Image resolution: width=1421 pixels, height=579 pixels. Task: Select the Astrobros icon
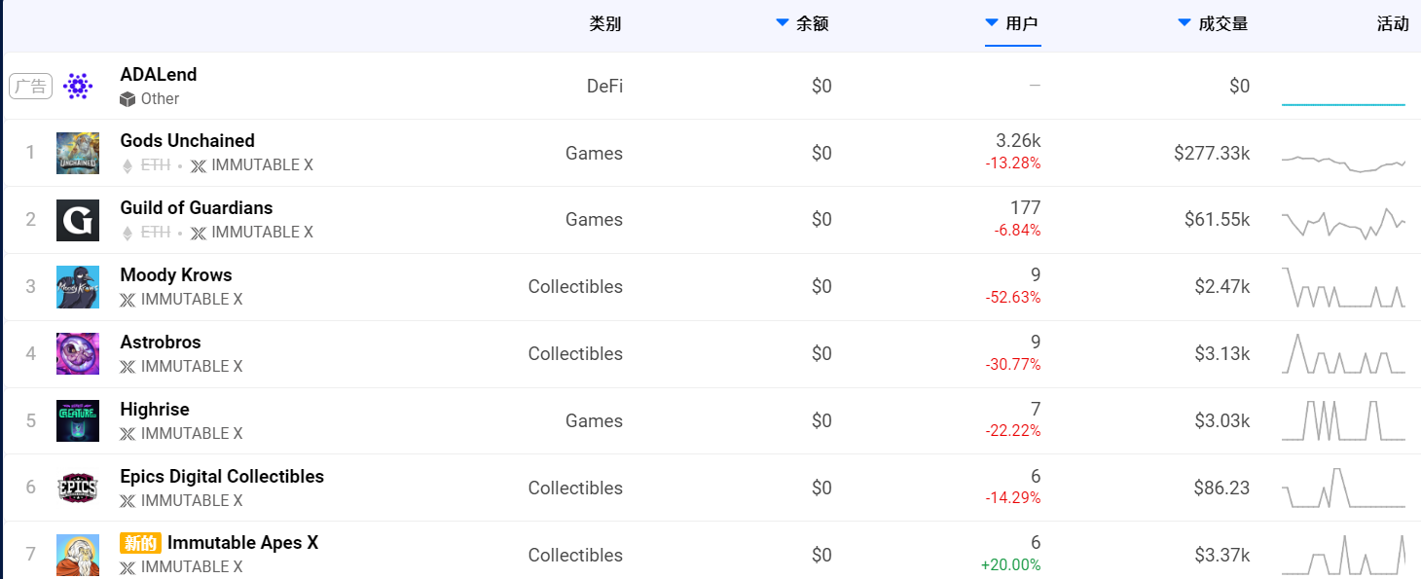pos(78,353)
